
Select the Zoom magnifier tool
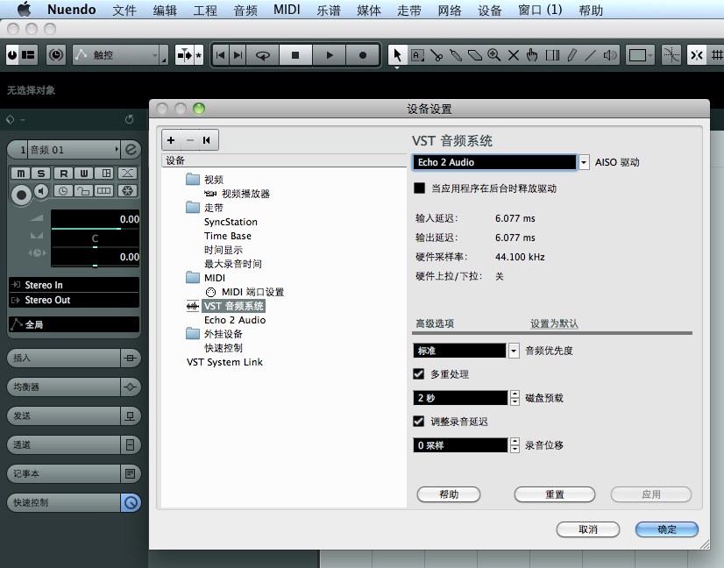tap(494, 55)
